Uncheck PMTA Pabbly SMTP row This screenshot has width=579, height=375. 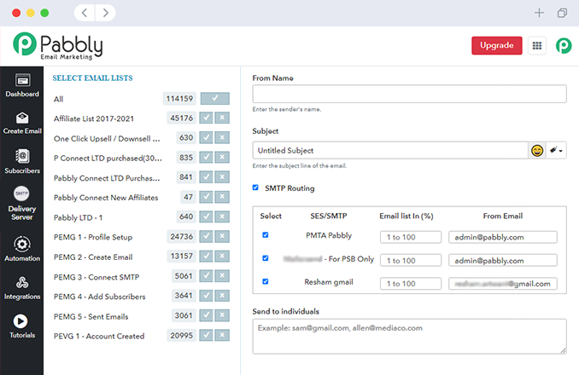click(265, 235)
